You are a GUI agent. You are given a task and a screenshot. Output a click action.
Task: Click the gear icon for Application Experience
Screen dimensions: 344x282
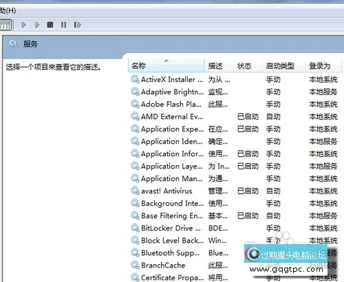tap(135, 129)
